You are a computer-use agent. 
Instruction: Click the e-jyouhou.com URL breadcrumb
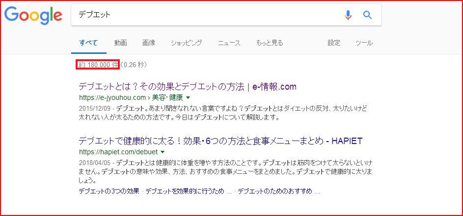(x=131, y=97)
